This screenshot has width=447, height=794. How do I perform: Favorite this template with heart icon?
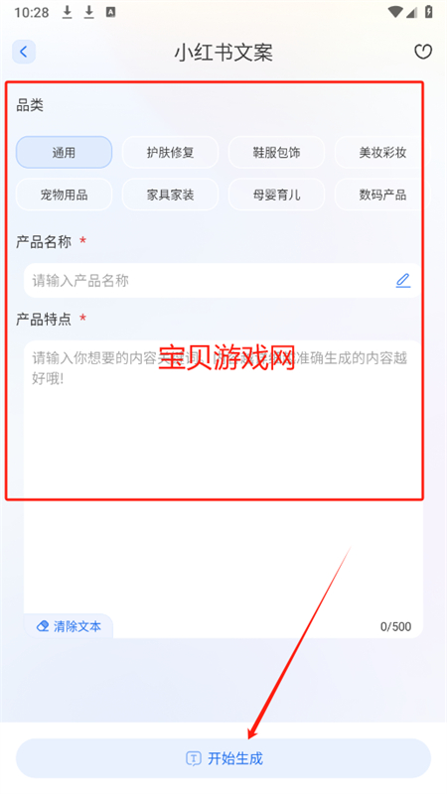click(x=423, y=52)
